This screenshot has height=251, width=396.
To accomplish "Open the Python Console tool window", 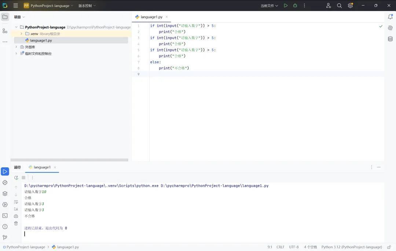I will 5,182.
